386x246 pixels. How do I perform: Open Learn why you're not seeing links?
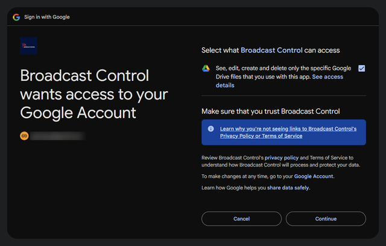288,133
